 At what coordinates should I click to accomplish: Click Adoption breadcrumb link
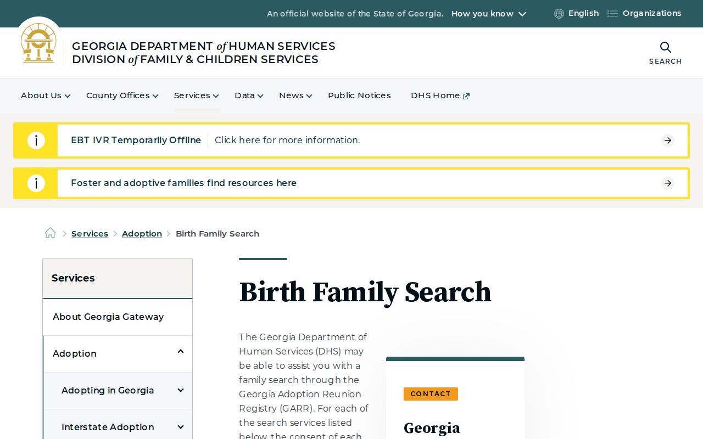[142, 234]
